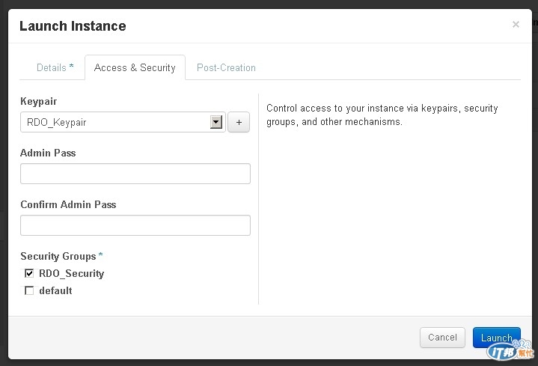Click the plus button beside Keypair
This screenshot has height=366, width=538.
[239, 122]
